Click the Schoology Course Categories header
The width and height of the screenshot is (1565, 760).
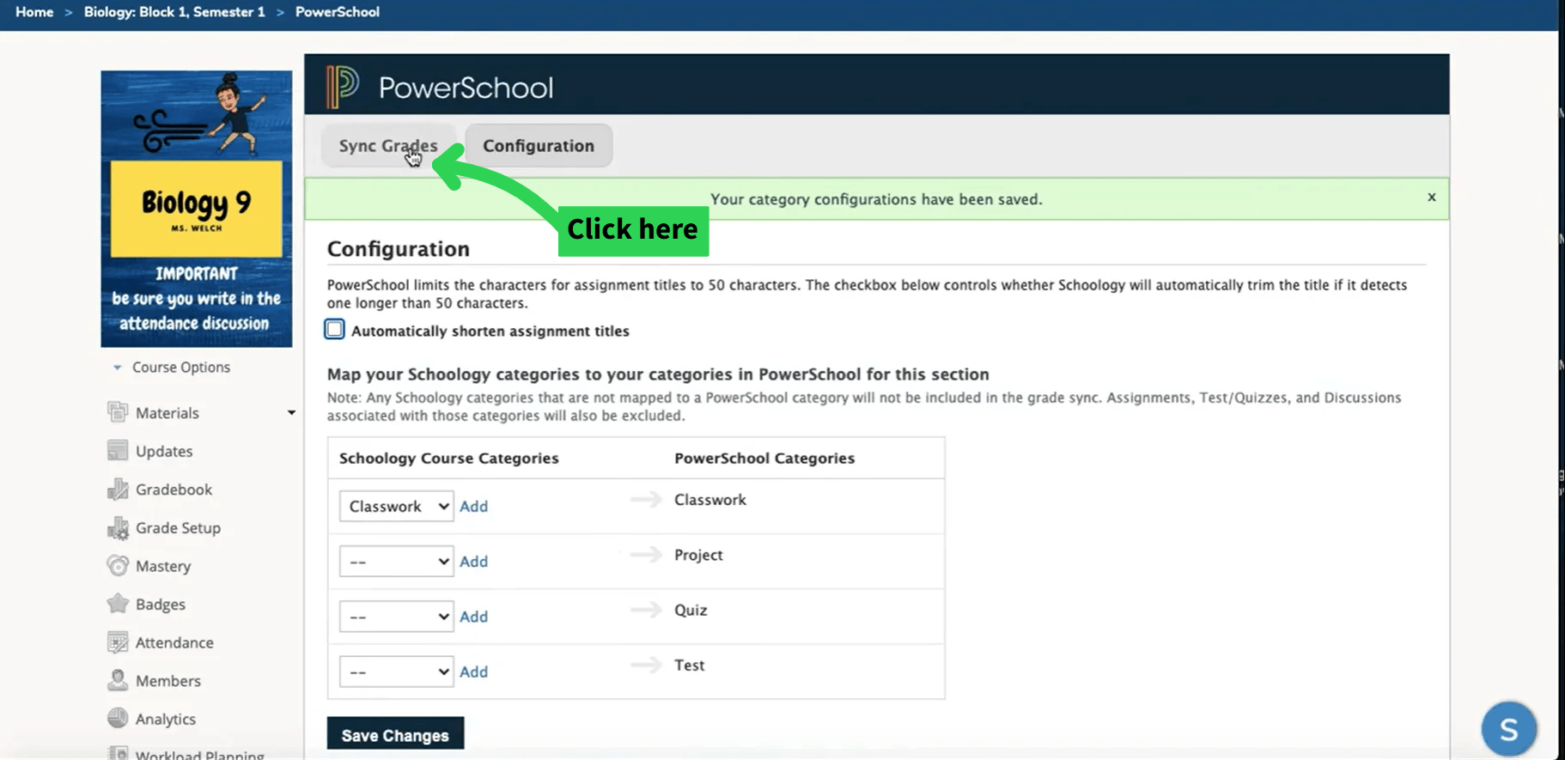click(448, 458)
